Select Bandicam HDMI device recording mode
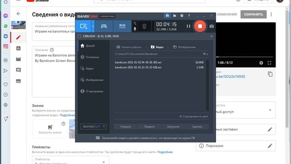The image size is (291, 164). point(122,26)
